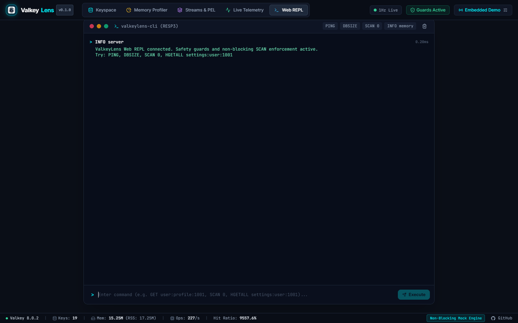Open the Embedded Demo connection menu
This screenshot has height=323, width=518.
point(483,10)
